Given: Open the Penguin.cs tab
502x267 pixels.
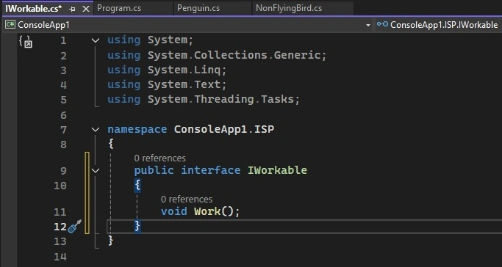Looking at the screenshot, I should coord(198,8).
